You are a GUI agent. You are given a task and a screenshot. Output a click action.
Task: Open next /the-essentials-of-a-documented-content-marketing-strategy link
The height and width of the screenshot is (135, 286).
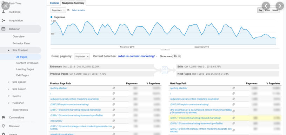coord(201,111)
